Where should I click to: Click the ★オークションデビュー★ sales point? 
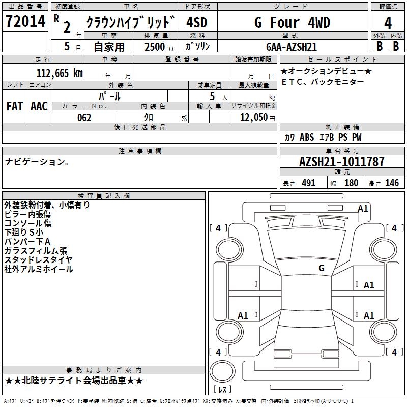point(326,71)
